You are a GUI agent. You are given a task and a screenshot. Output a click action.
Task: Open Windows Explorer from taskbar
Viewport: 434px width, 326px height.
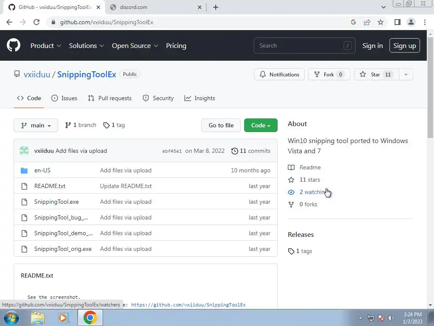click(x=38, y=318)
